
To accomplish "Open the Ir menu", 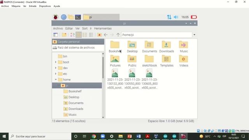I will click(91, 28).
